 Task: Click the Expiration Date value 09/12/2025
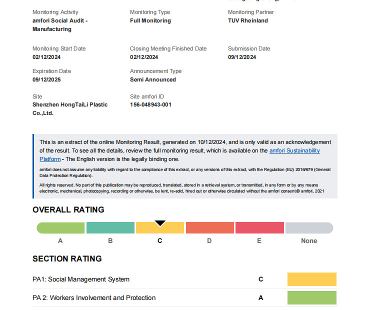(x=46, y=79)
